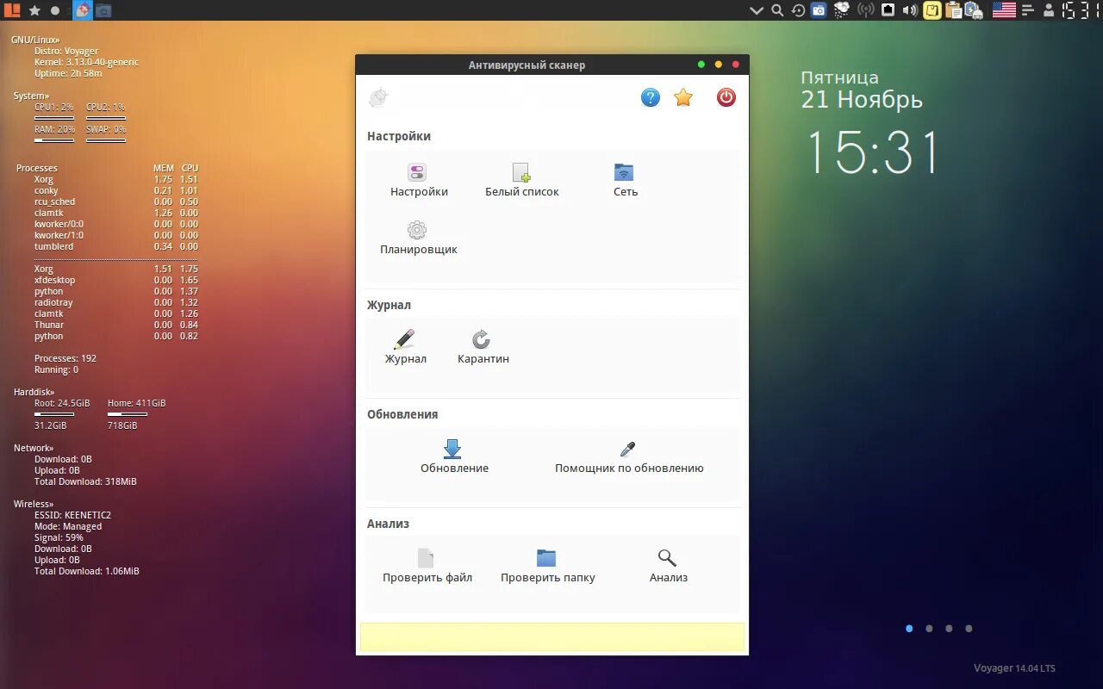Open the yellow sticky notes tray icon
The image size is (1103, 689).
tap(932, 10)
